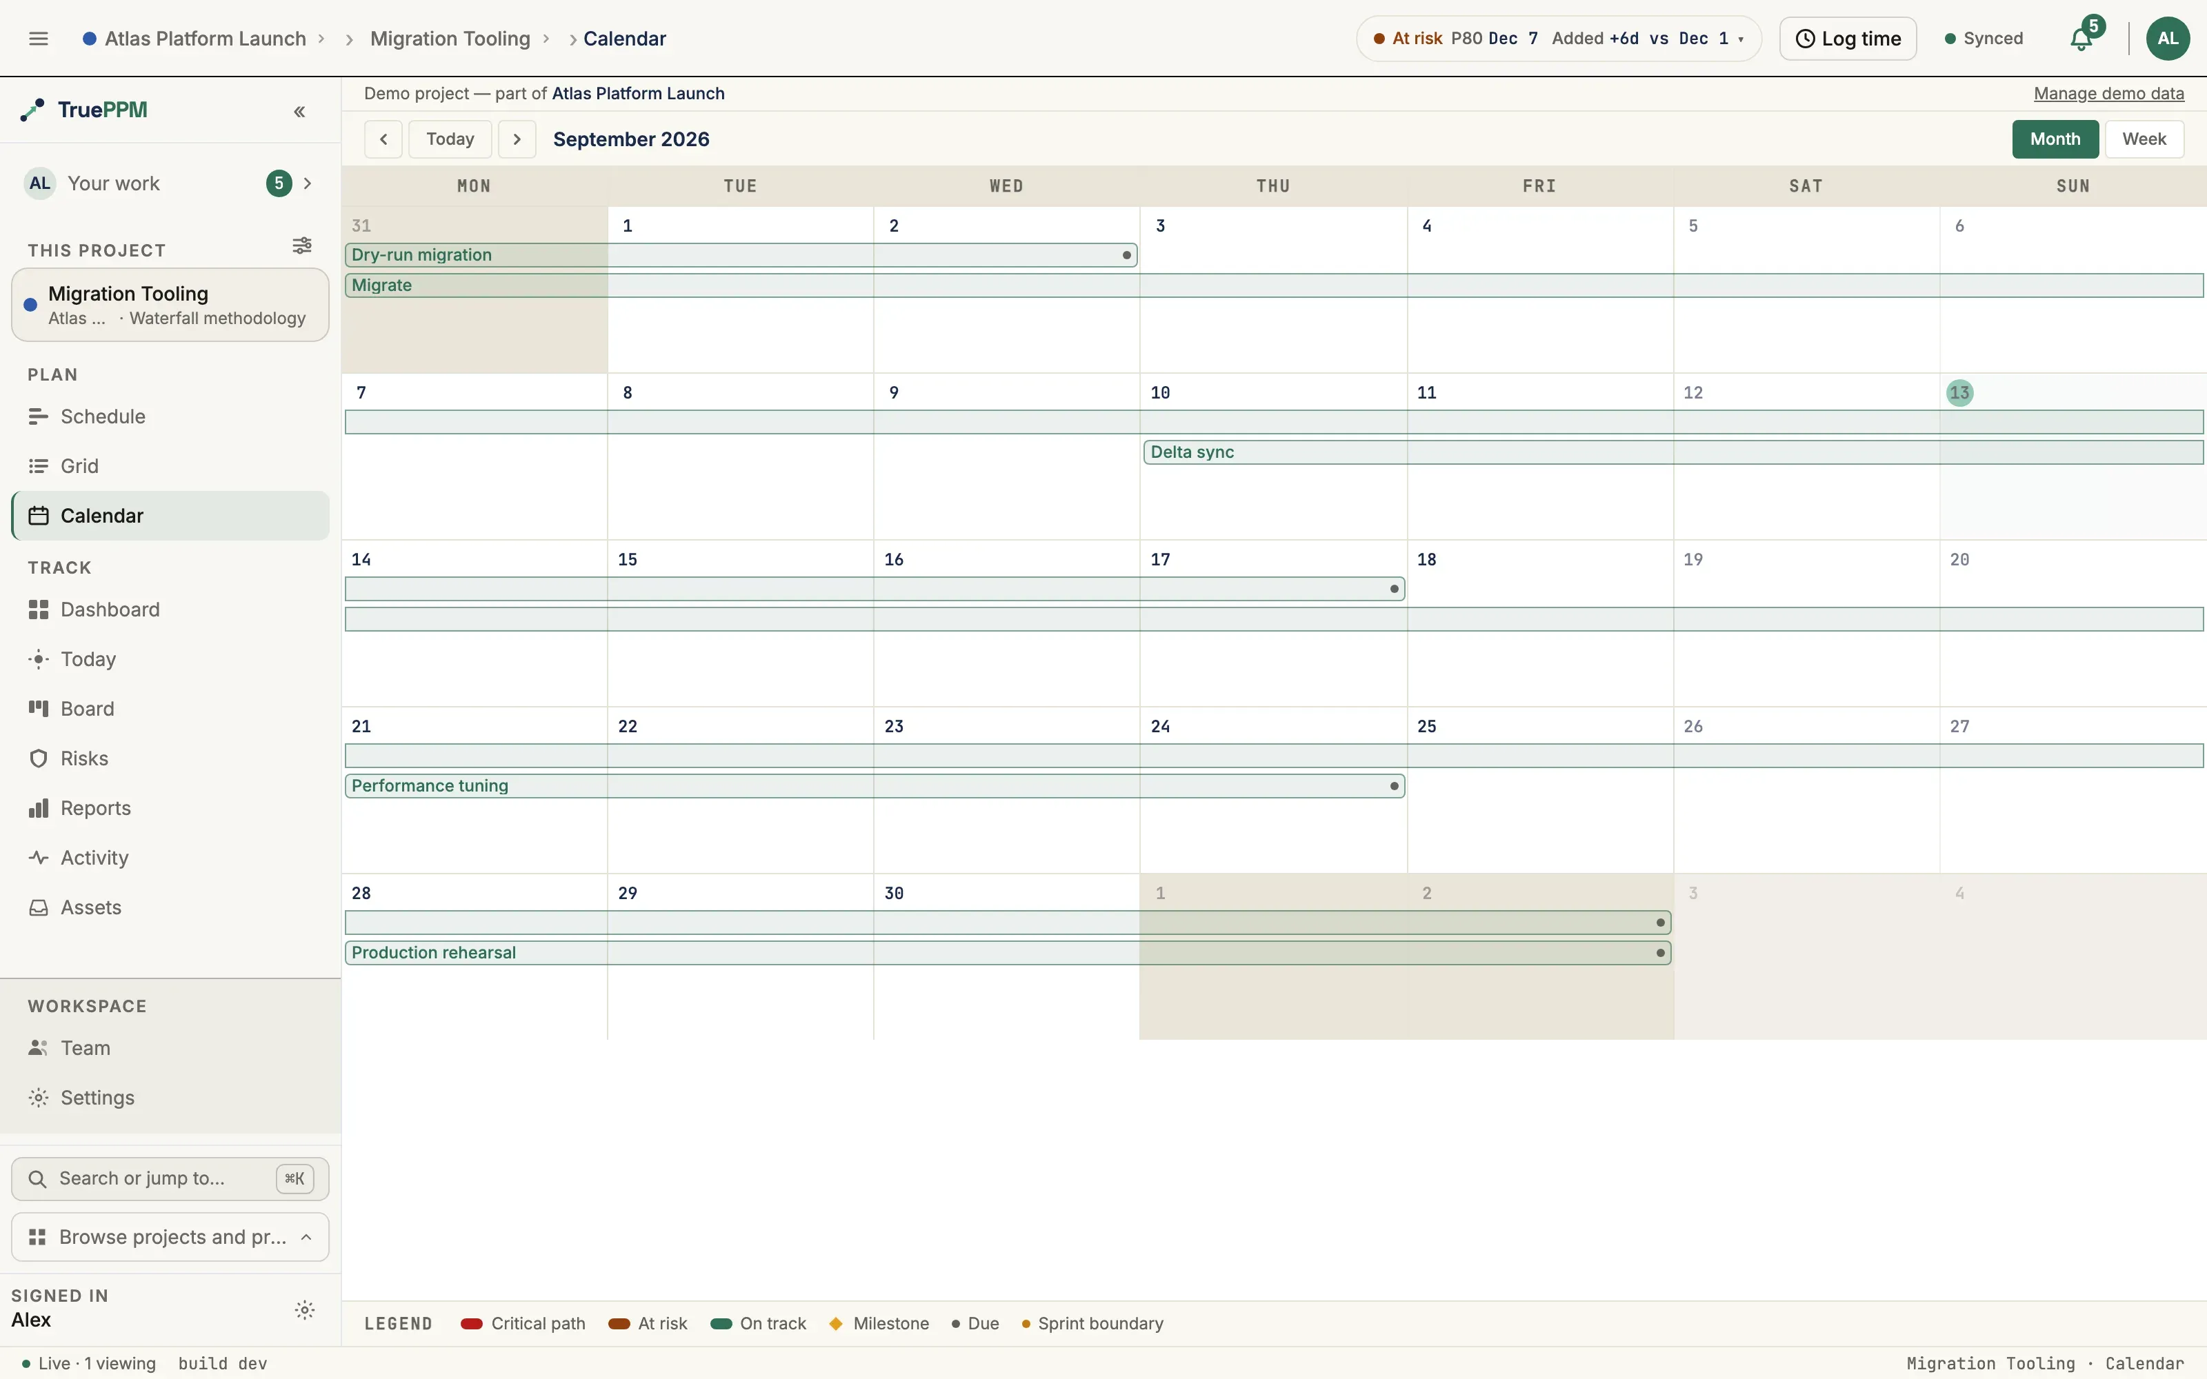2207x1379 pixels.
Task: Click the Critical path legend swatch
Action: 472,1323
